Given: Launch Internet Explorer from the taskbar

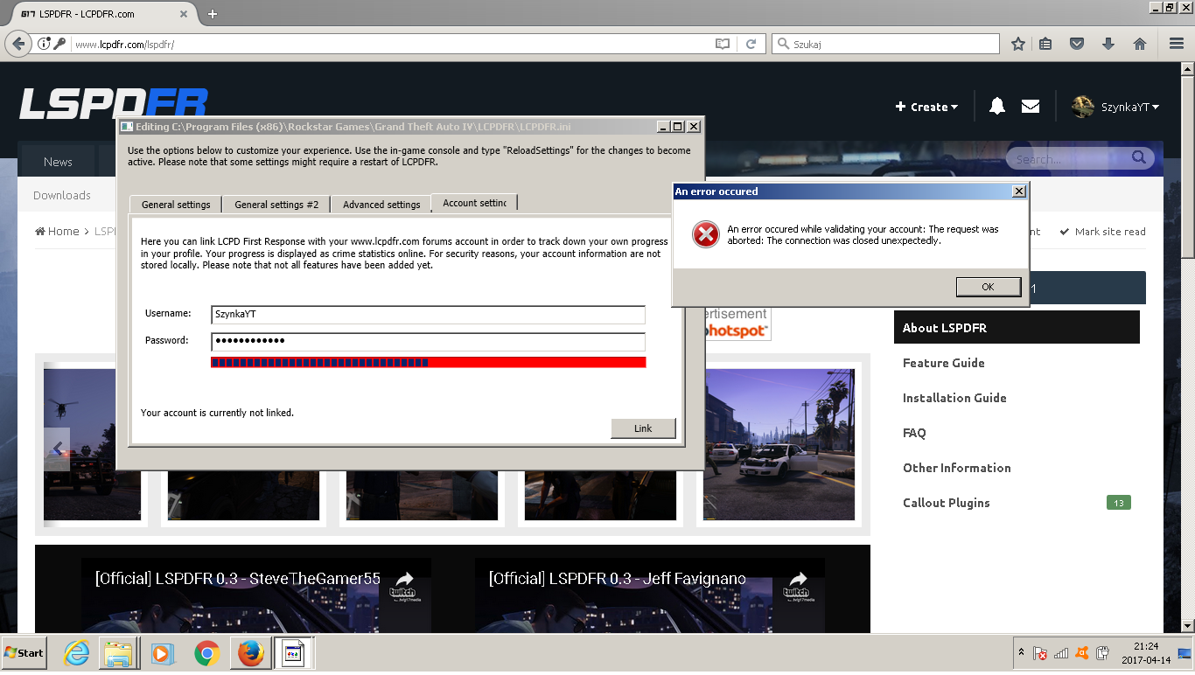Looking at the screenshot, I should click(x=77, y=653).
